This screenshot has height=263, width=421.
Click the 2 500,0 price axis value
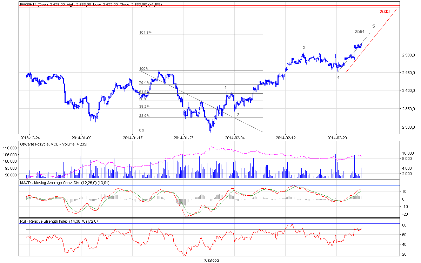click(x=409, y=55)
